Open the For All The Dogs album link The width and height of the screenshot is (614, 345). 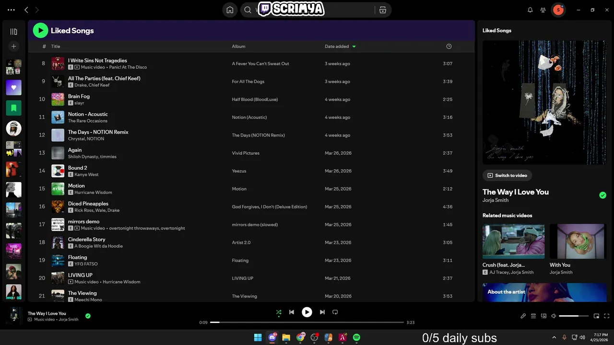(x=248, y=81)
